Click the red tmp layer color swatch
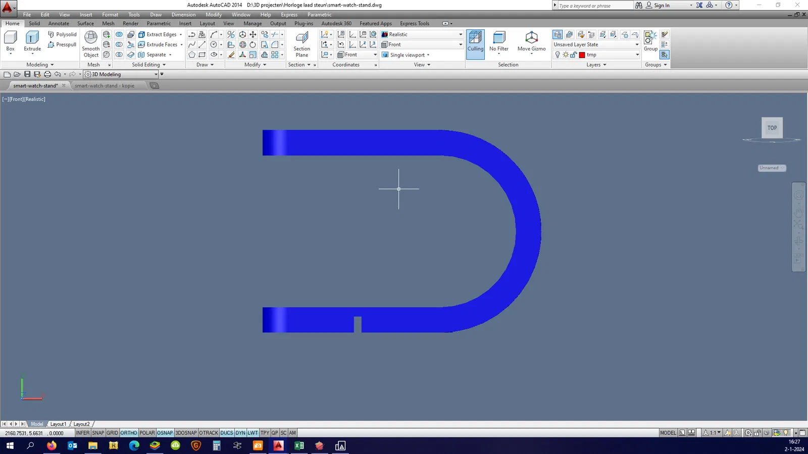 tap(582, 55)
